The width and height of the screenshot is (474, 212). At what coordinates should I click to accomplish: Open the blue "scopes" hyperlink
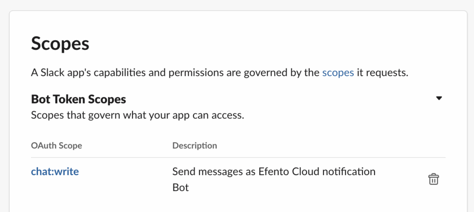tap(338, 73)
